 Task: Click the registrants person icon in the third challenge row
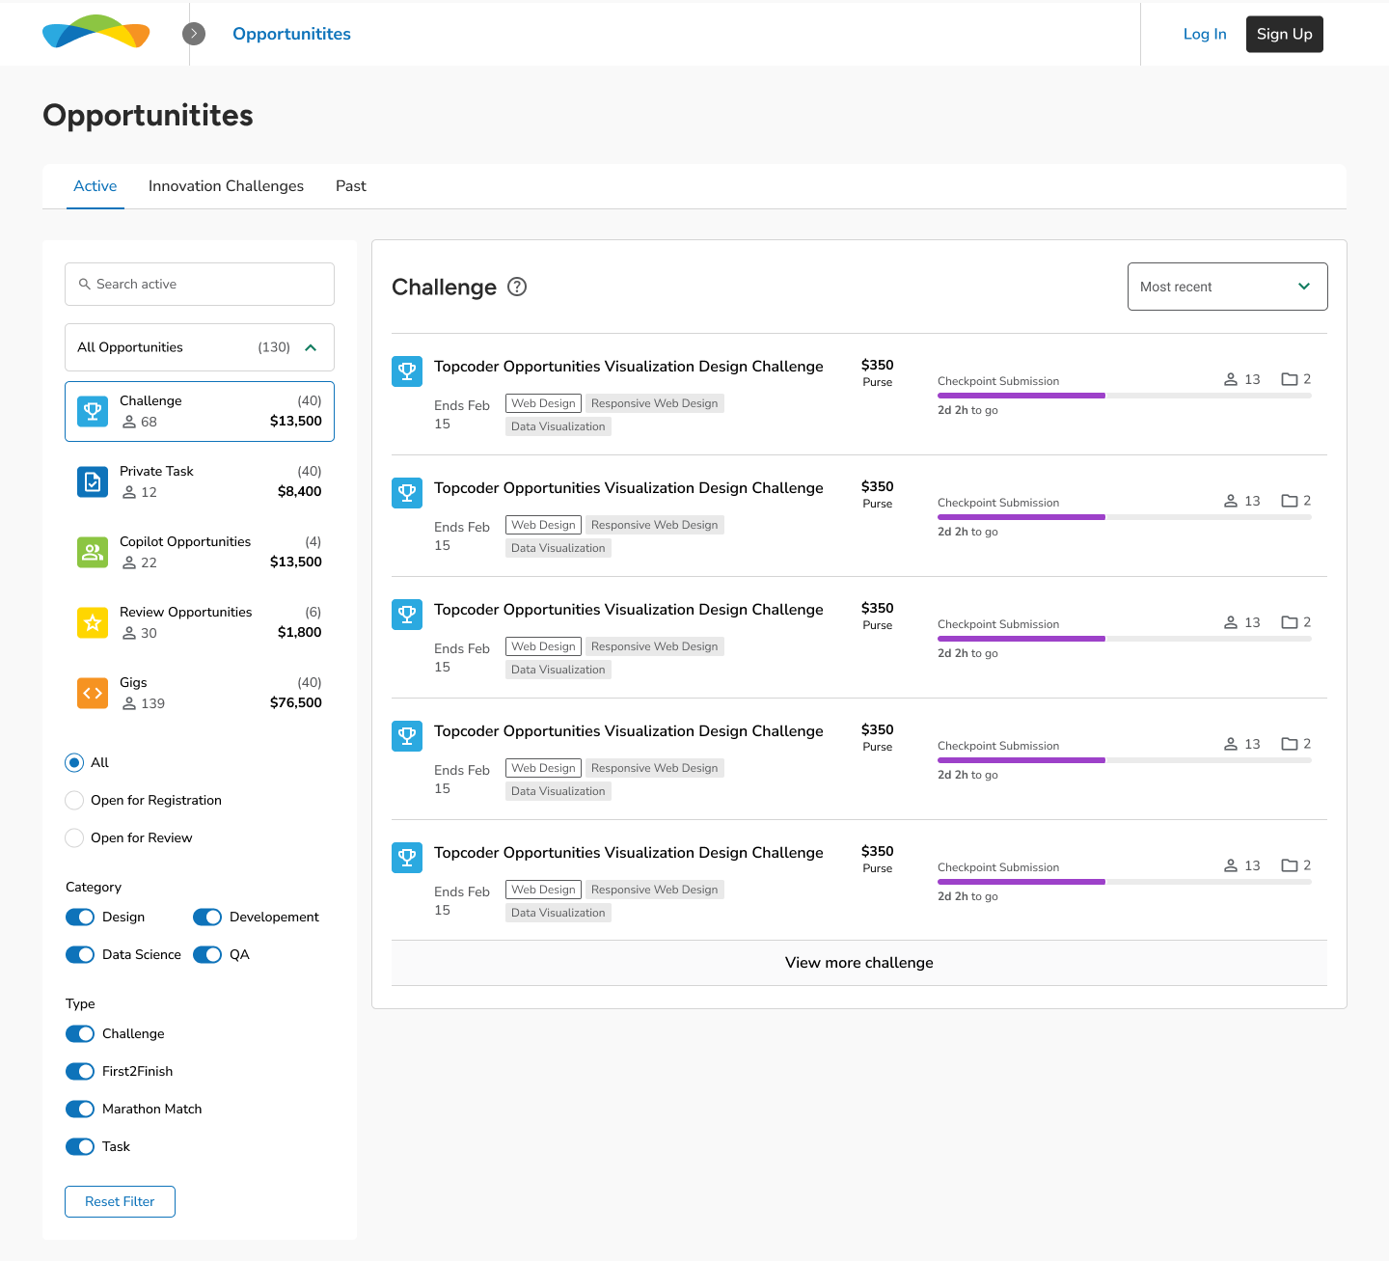1231,622
